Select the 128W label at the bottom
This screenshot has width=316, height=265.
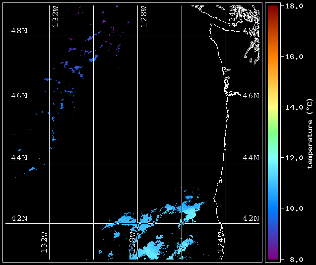132,243
